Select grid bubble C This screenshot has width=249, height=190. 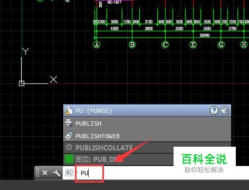tap(165, 45)
